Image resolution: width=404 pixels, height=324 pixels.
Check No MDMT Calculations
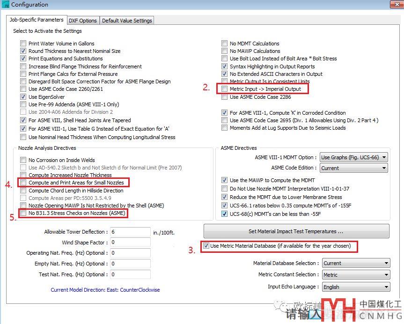click(224, 43)
